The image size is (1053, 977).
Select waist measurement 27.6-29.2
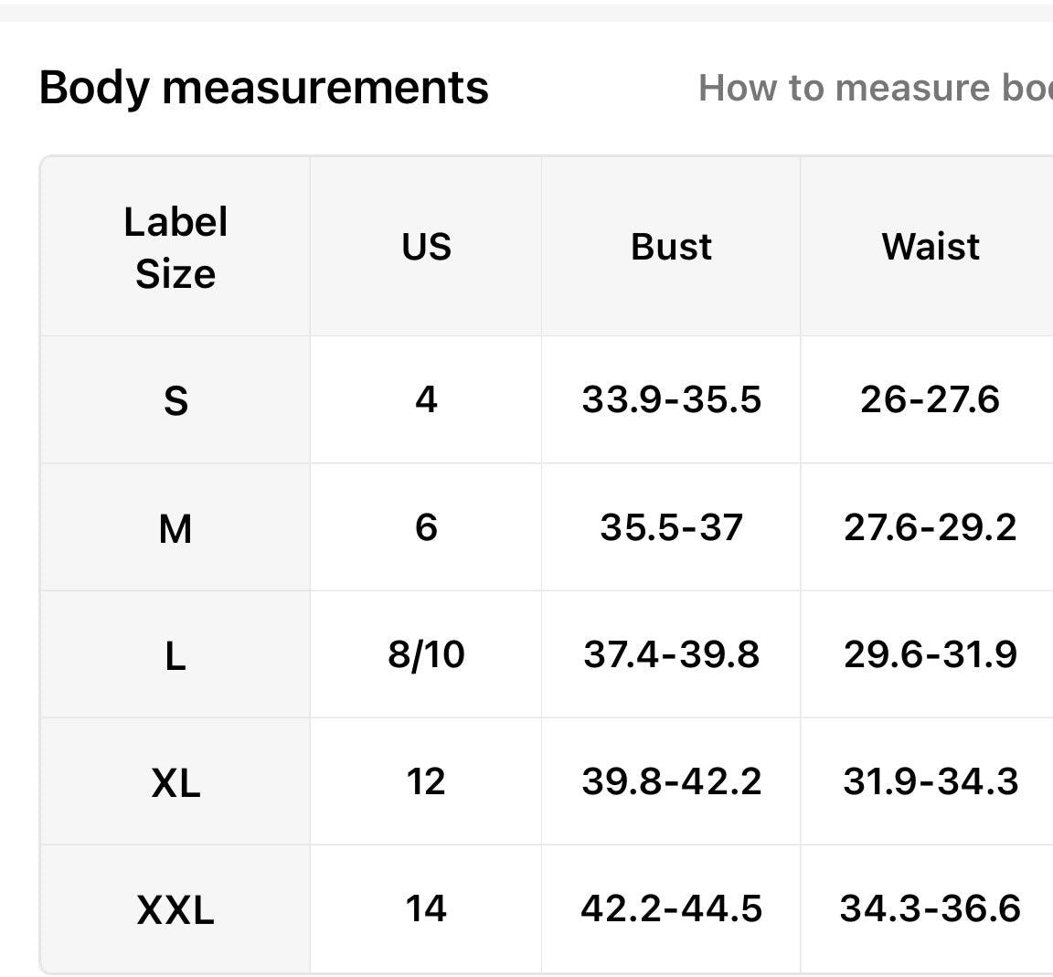[x=931, y=527]
